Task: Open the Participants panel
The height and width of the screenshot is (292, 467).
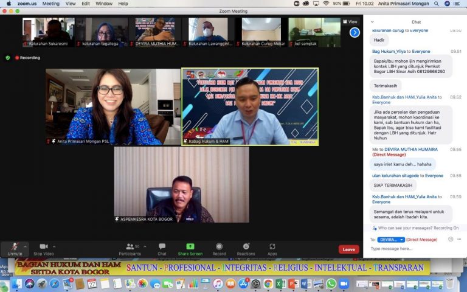Action: point(130,249)
